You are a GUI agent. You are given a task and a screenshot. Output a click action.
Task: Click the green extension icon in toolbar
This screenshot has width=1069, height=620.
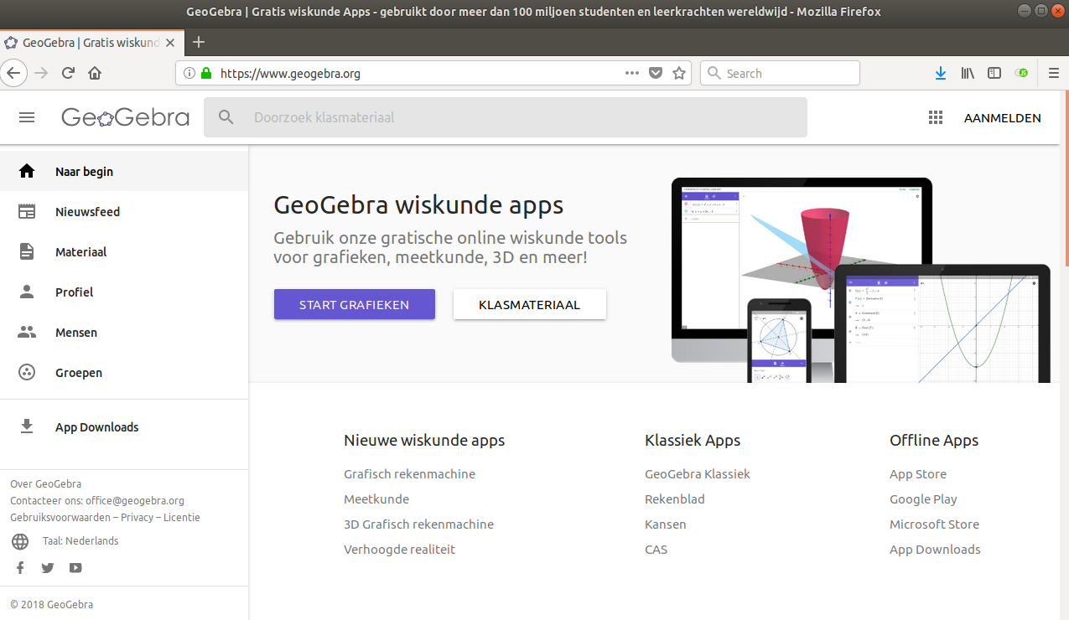[1021, 73]
